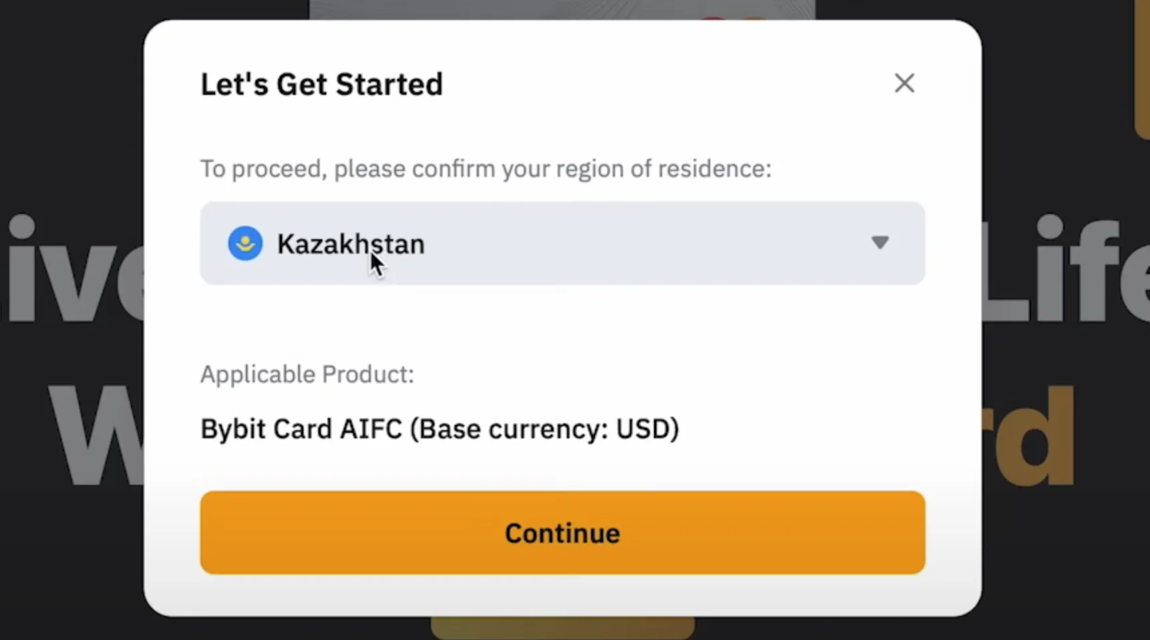Click the "Let's Get Started" heading
This screenshot has height=640, width=1150.
pyautogui.click(x=322, y=85)
